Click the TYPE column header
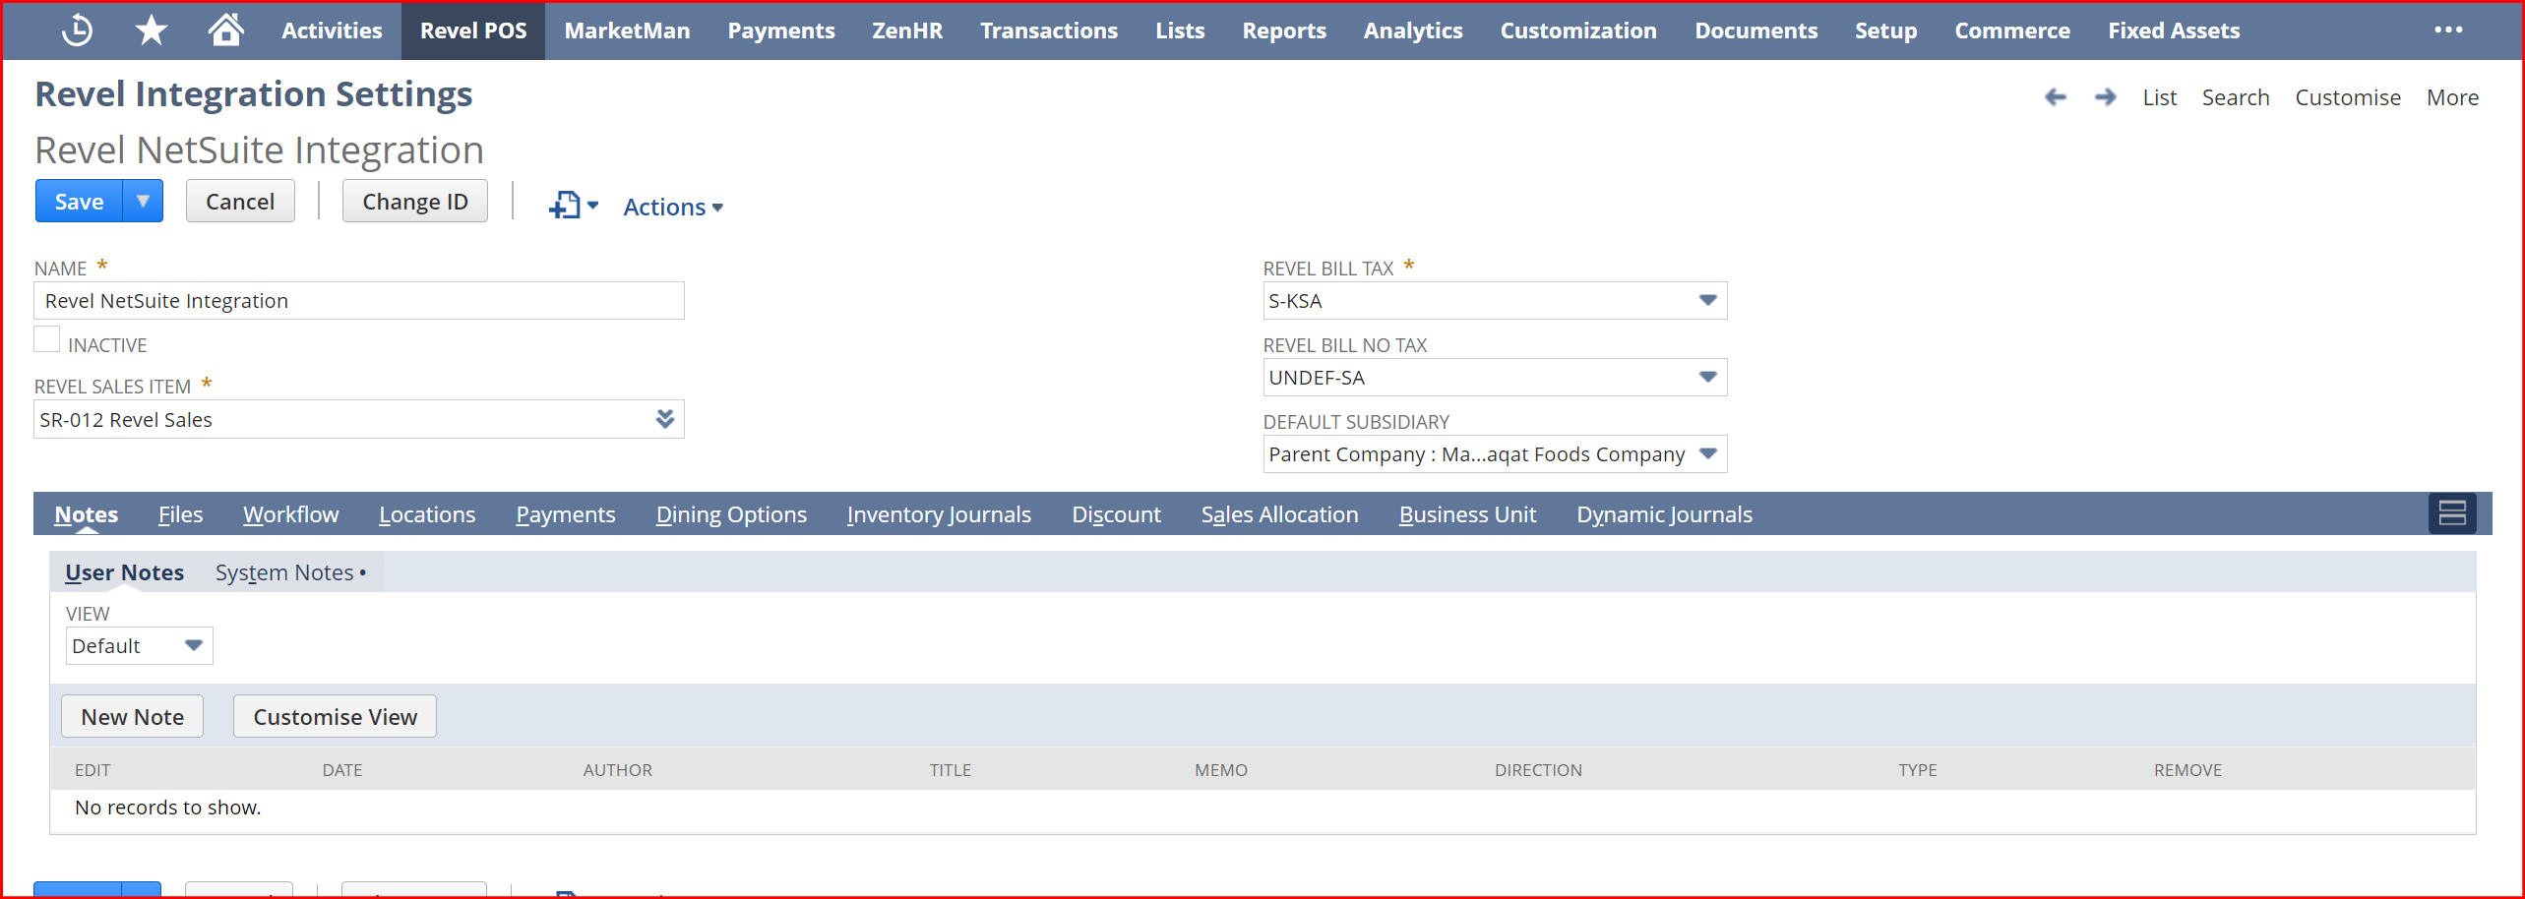Image resolution: width=2525 pixels, height=899 pixels. (x=1918, y=770)
